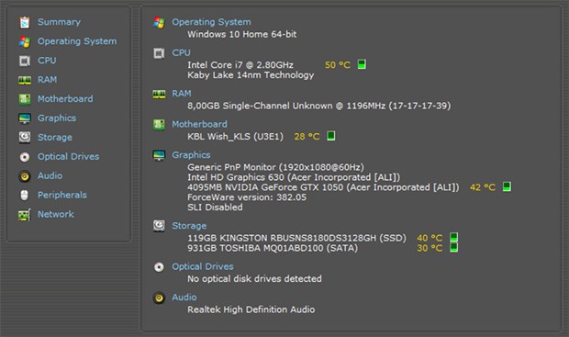This screenshot has width=569, height=337.
Task: Click 'Windows 10 Home 64-bit' text
Action: click(x=242, y=35)
